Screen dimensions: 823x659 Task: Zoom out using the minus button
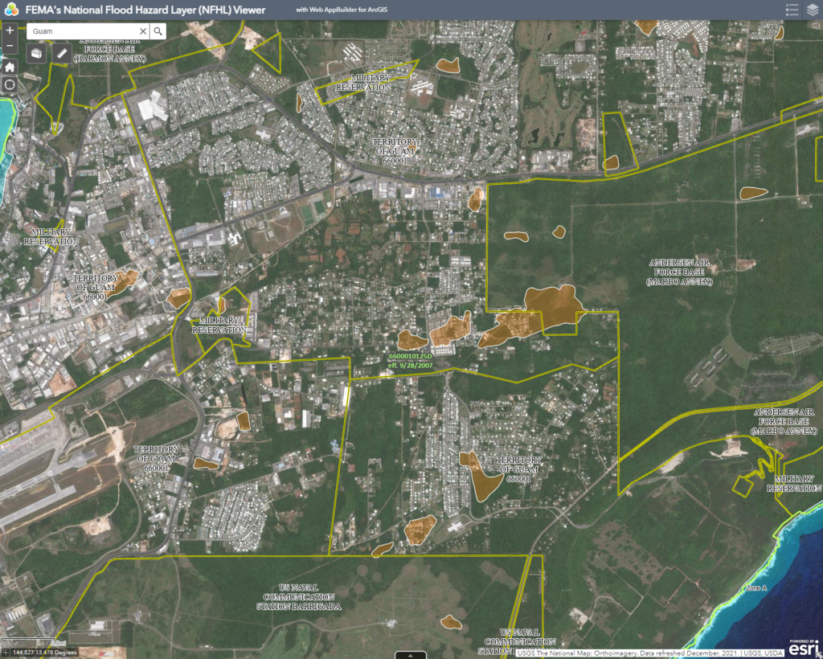coord(10,47)
